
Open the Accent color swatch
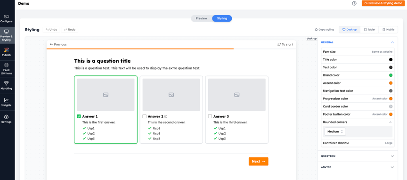click(391, 83)
